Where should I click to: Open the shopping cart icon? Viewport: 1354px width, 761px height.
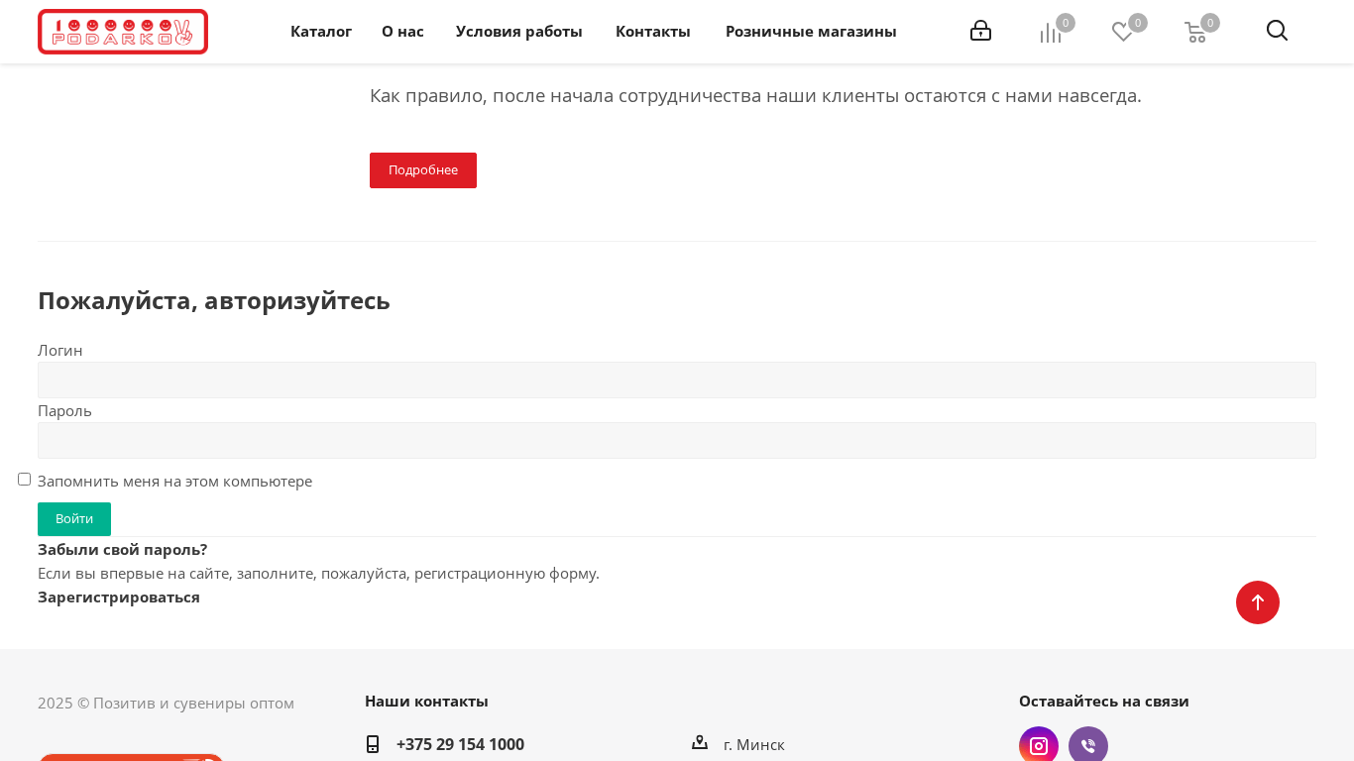(x=1195, y=33)
